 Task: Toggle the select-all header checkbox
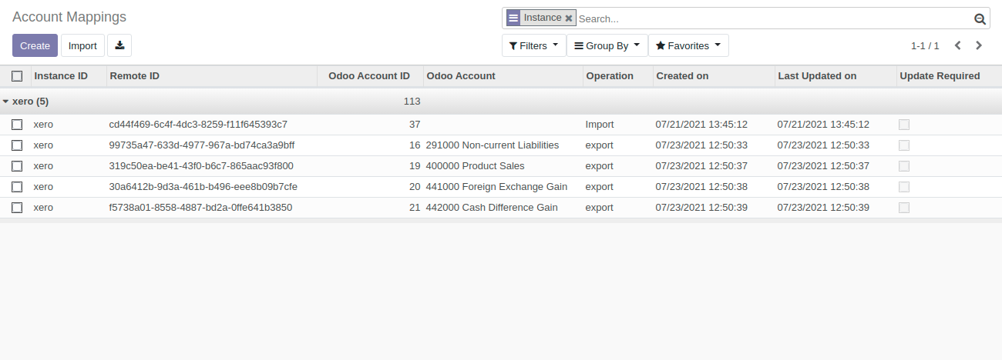tap(17, 76)
